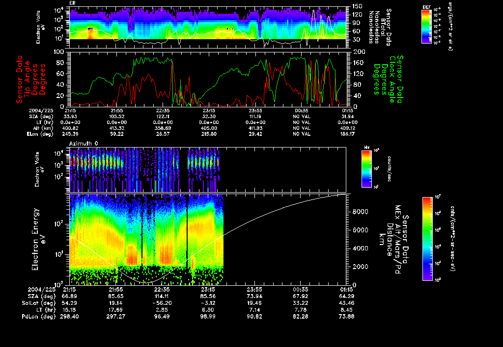This screenshot has width=503, height=347.
Task: Select altitude value 409.12
Action: [348, 128]
